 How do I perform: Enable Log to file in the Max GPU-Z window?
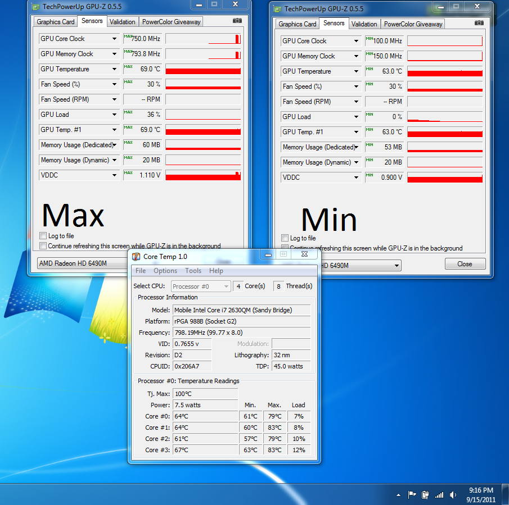pyautogui.click(x=43, y=235)
